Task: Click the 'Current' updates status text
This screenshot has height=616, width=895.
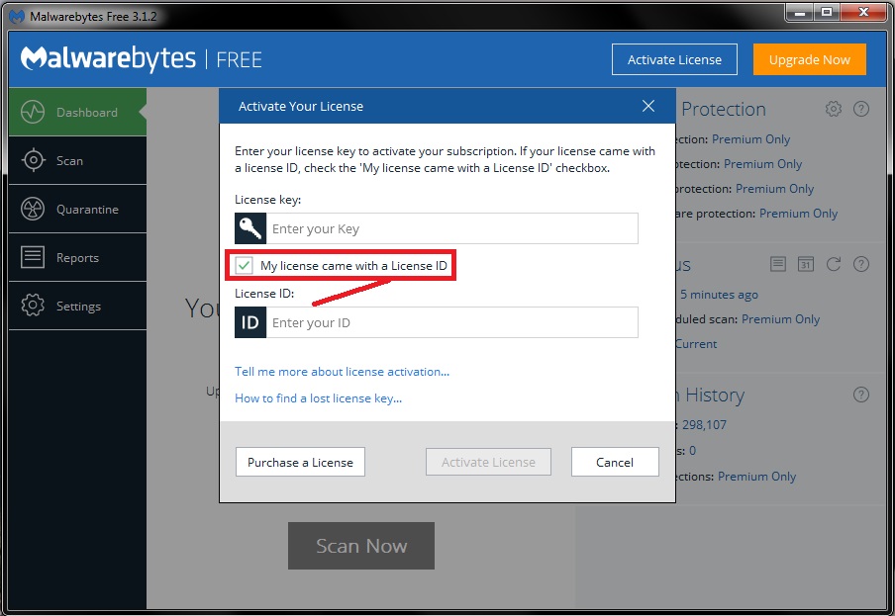Action: 696,344
